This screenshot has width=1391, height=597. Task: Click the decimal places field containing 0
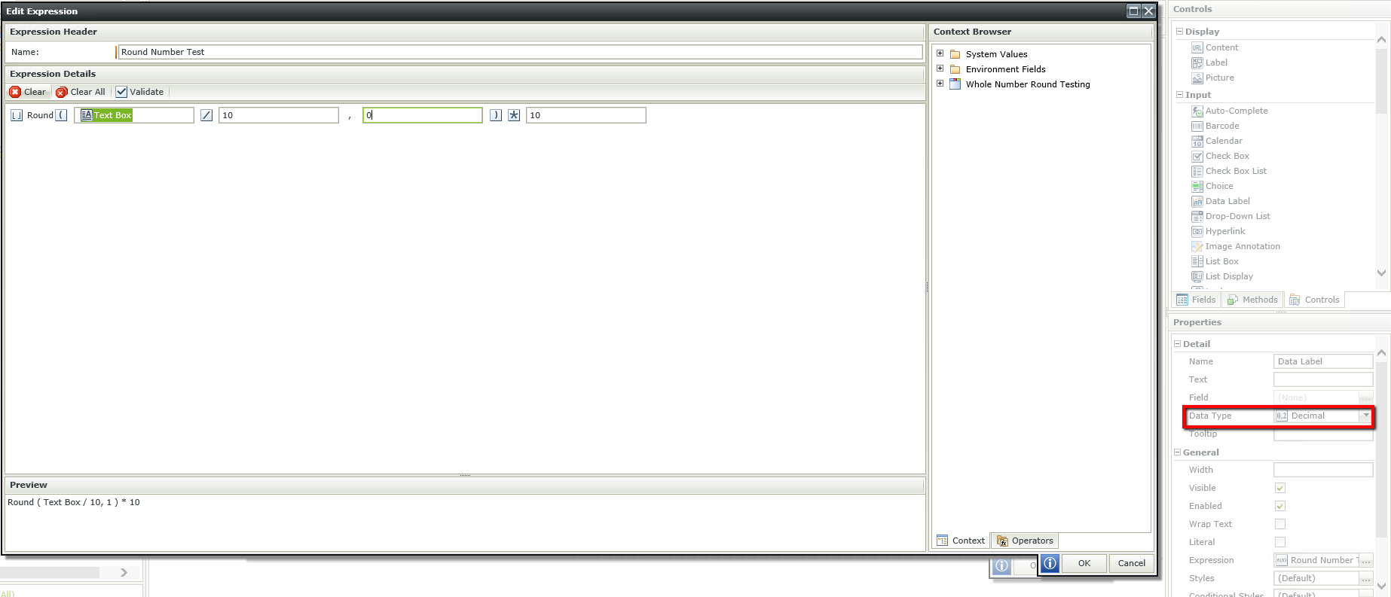click(423, 115)
